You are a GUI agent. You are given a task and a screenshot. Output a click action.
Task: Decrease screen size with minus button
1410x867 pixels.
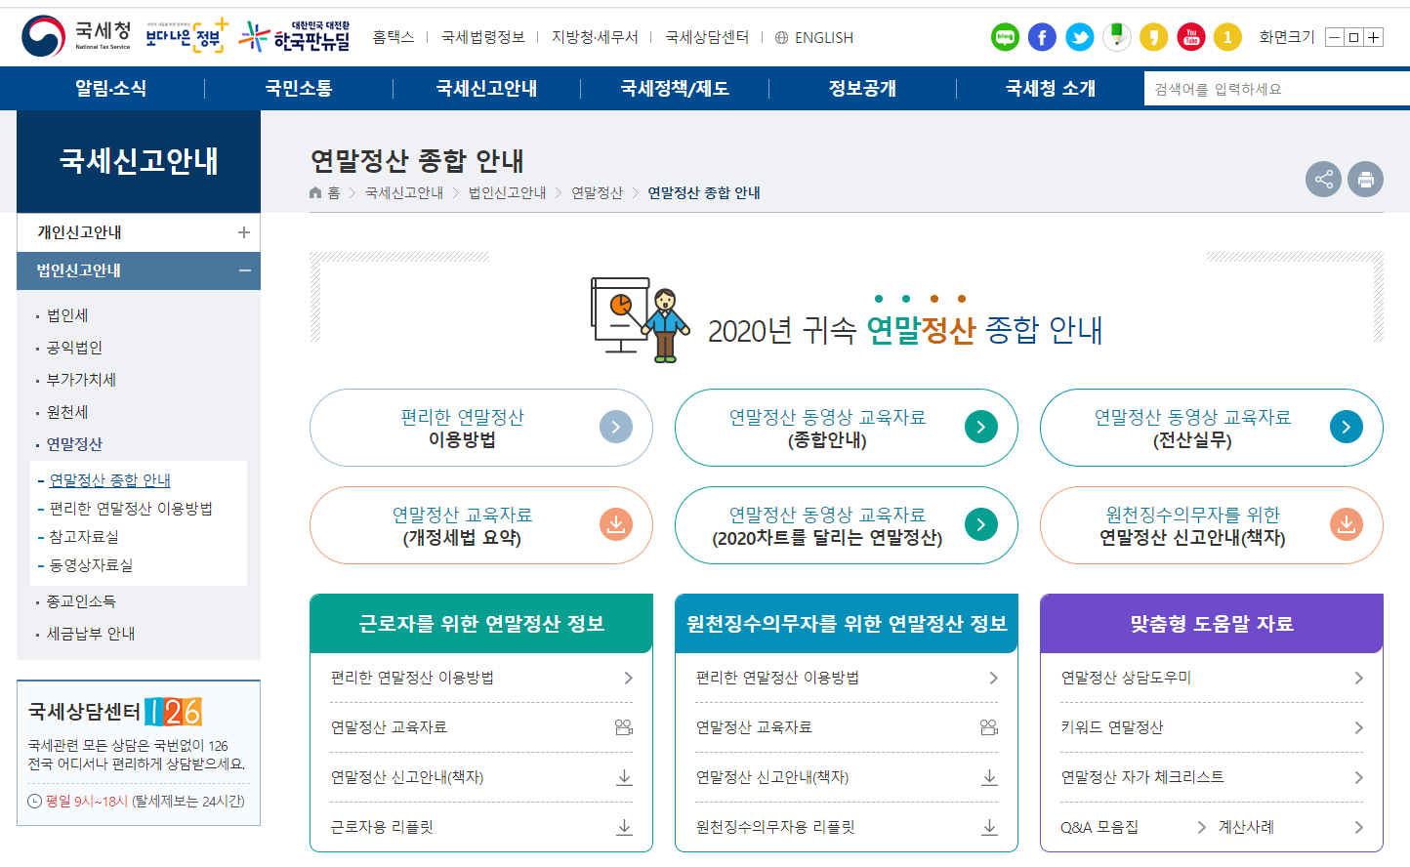click(x=1334, y=38)
